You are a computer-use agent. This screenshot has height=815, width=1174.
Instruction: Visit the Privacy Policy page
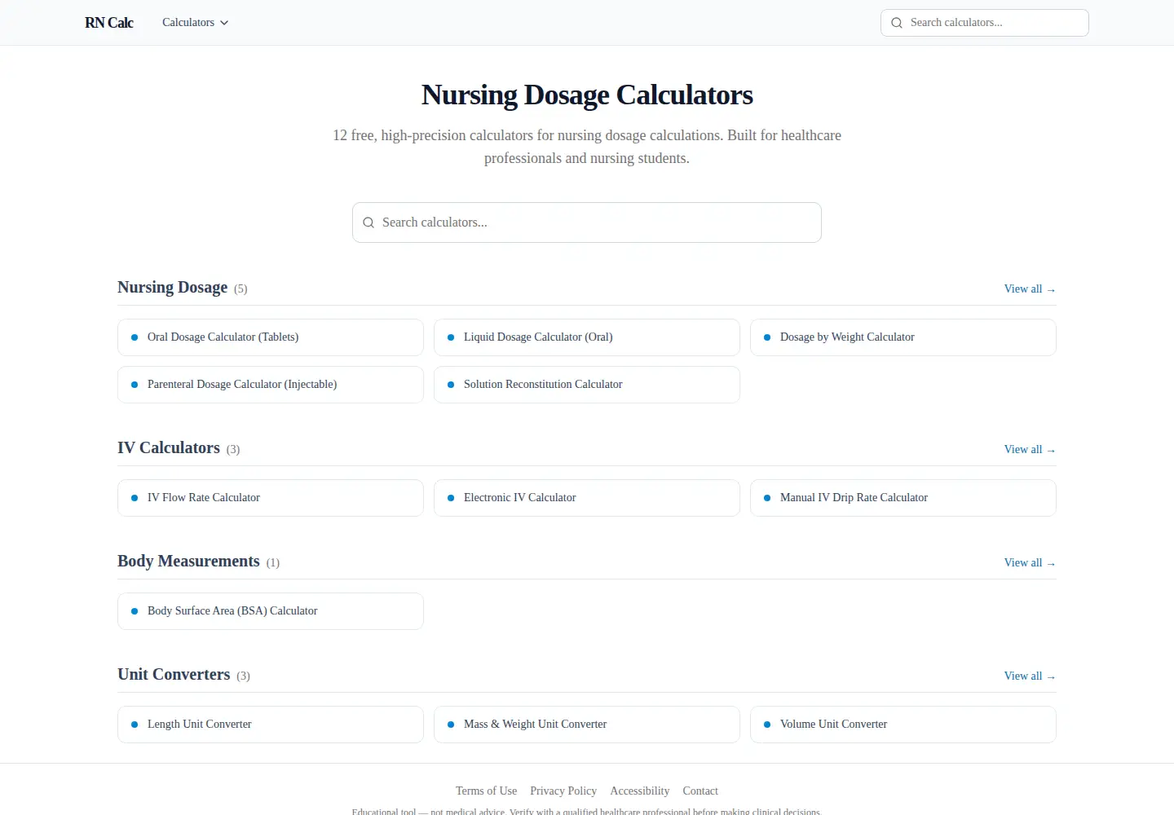pyautogui.click(x=563, y=791)
